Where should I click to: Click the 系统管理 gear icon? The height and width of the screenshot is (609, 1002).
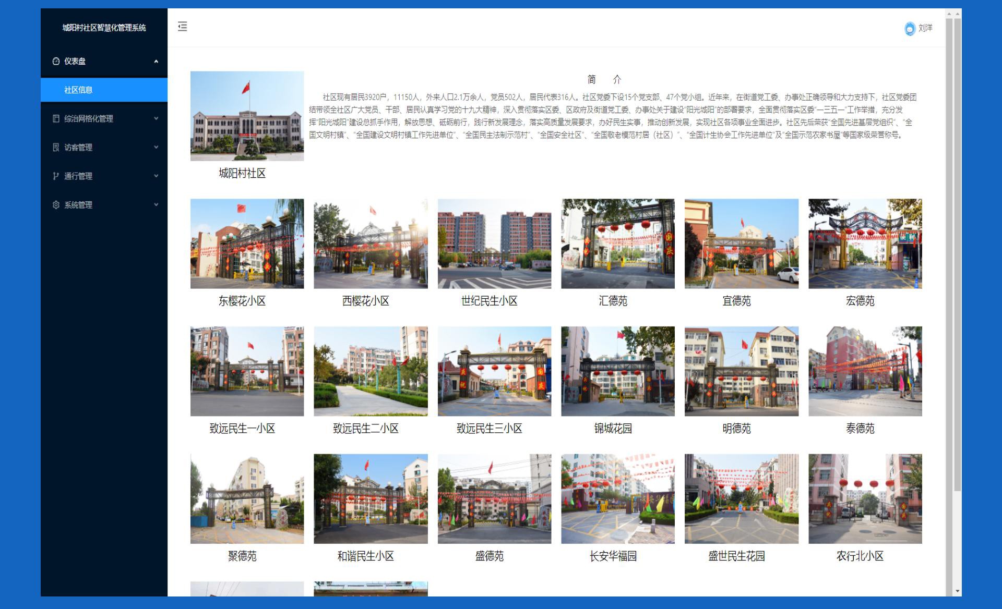tap(56, 204)
